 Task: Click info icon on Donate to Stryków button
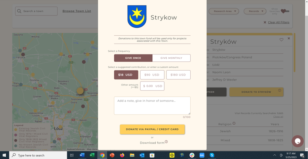pos(280,90)
